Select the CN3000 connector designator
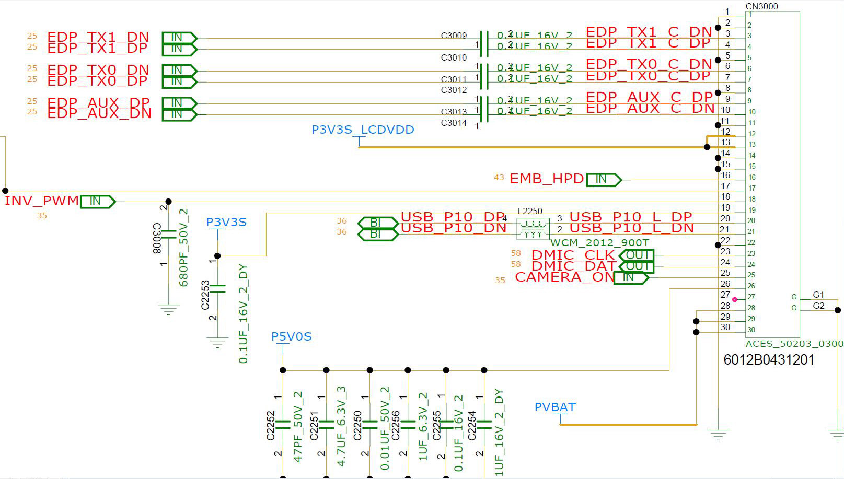The image size is (844, 479). point(761,6)
